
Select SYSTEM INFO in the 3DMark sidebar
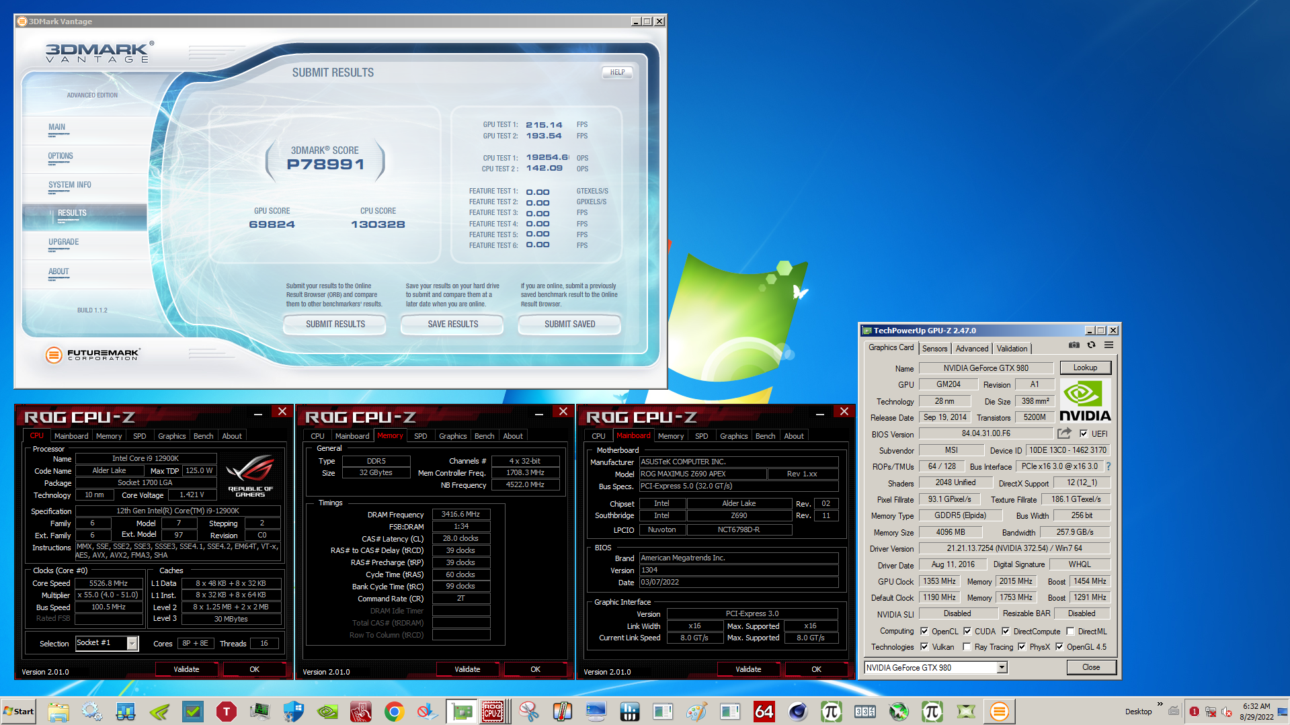pos(69,185)
